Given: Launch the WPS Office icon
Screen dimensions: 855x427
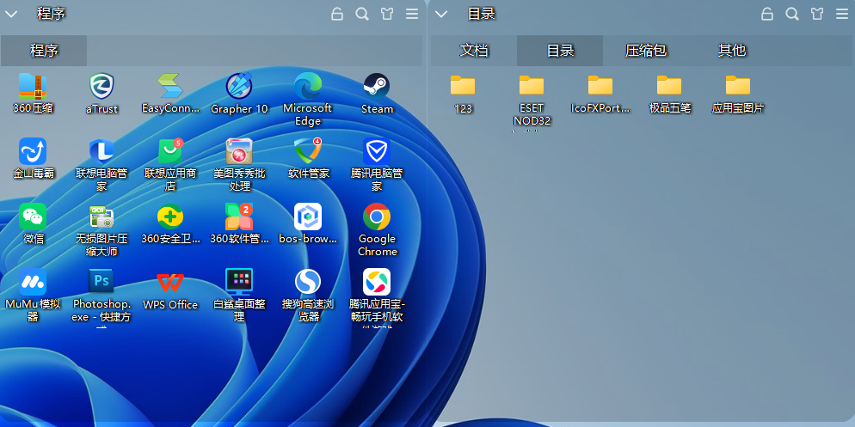Looking at the screenshot, I should click(170, 282).
